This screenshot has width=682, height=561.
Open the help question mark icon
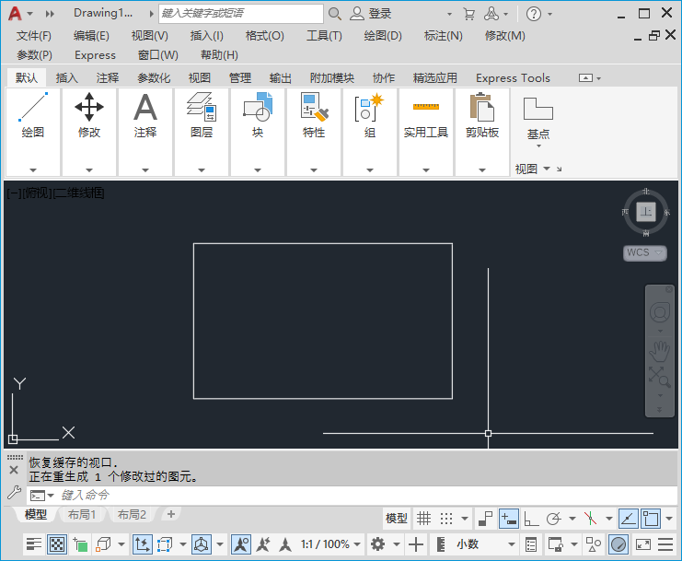[534, 14]
